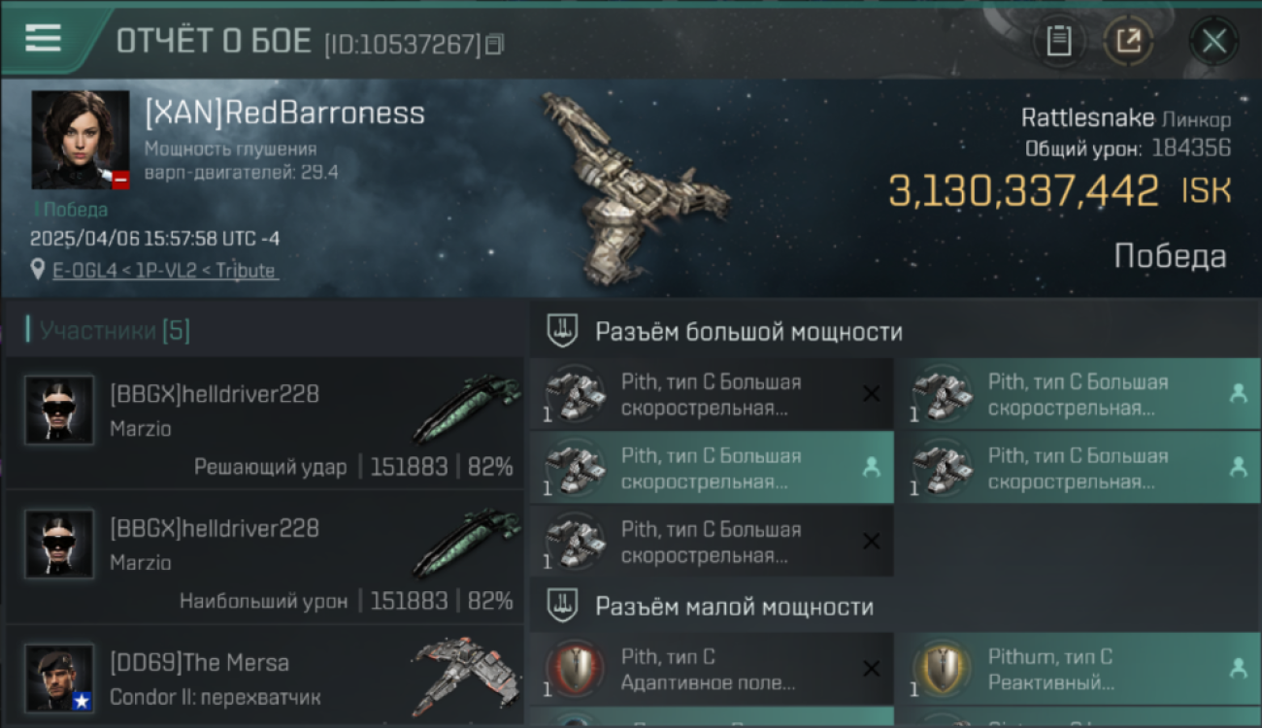This screenshot has height=728, width=1262.
Task: Click the high-power slot section icon
Action: (563, 331)
